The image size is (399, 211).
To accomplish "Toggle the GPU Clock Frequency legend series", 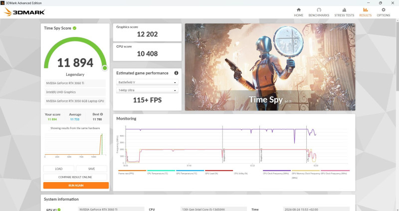I will 335,172.
